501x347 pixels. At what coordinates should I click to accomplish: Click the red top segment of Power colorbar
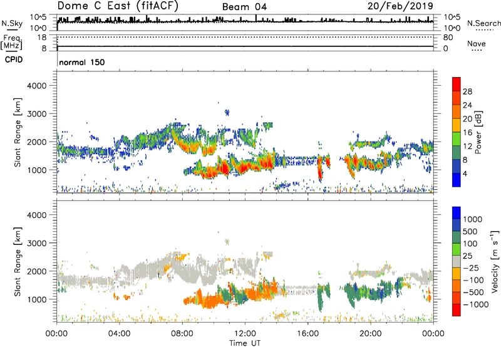click(x=457, y=84)
